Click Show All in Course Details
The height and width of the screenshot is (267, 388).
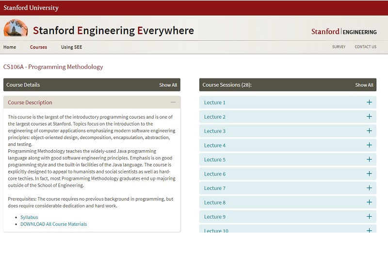point(168,85)
